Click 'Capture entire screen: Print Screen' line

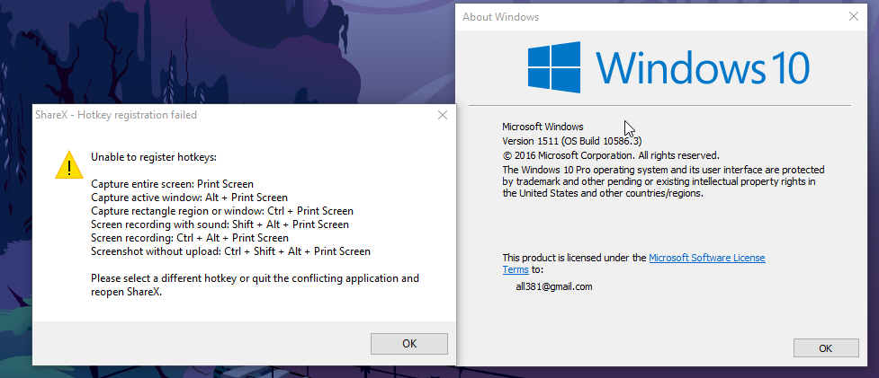172,184
